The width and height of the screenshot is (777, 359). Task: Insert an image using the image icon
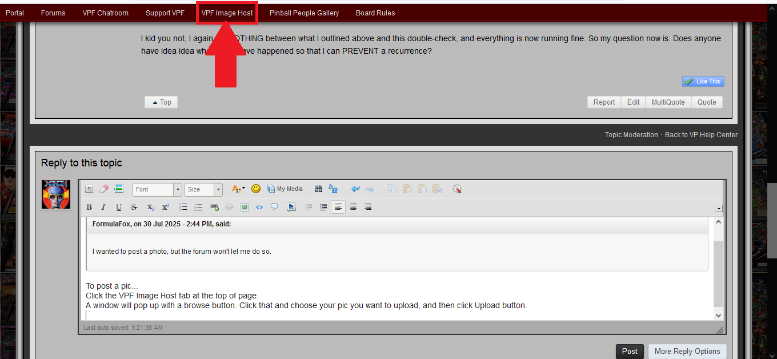click(x=245, y=207)
